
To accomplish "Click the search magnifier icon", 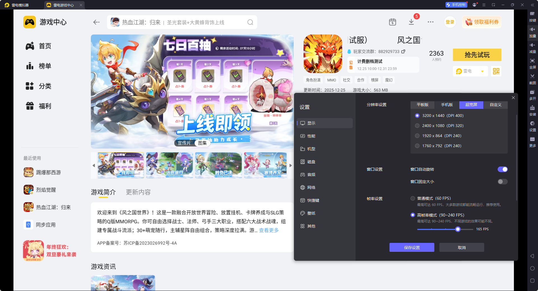I will point(250,22).
